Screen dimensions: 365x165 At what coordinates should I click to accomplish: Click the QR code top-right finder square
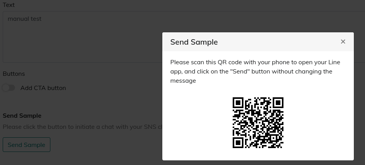pyautogui.click(x=278, y=103)
